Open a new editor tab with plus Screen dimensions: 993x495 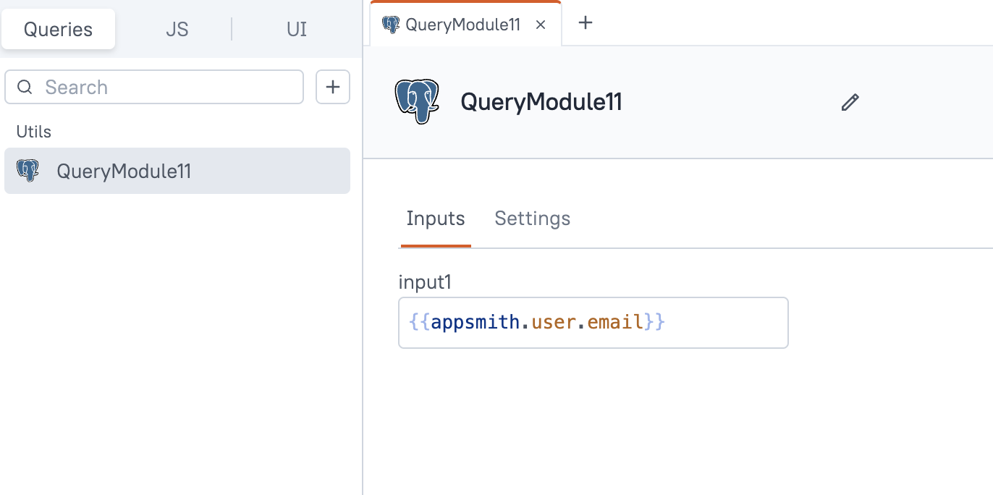(586, 23)
